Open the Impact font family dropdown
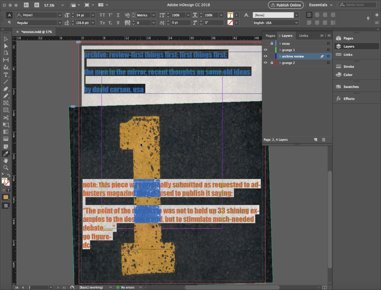381x290 pixels. pos(60,15)
